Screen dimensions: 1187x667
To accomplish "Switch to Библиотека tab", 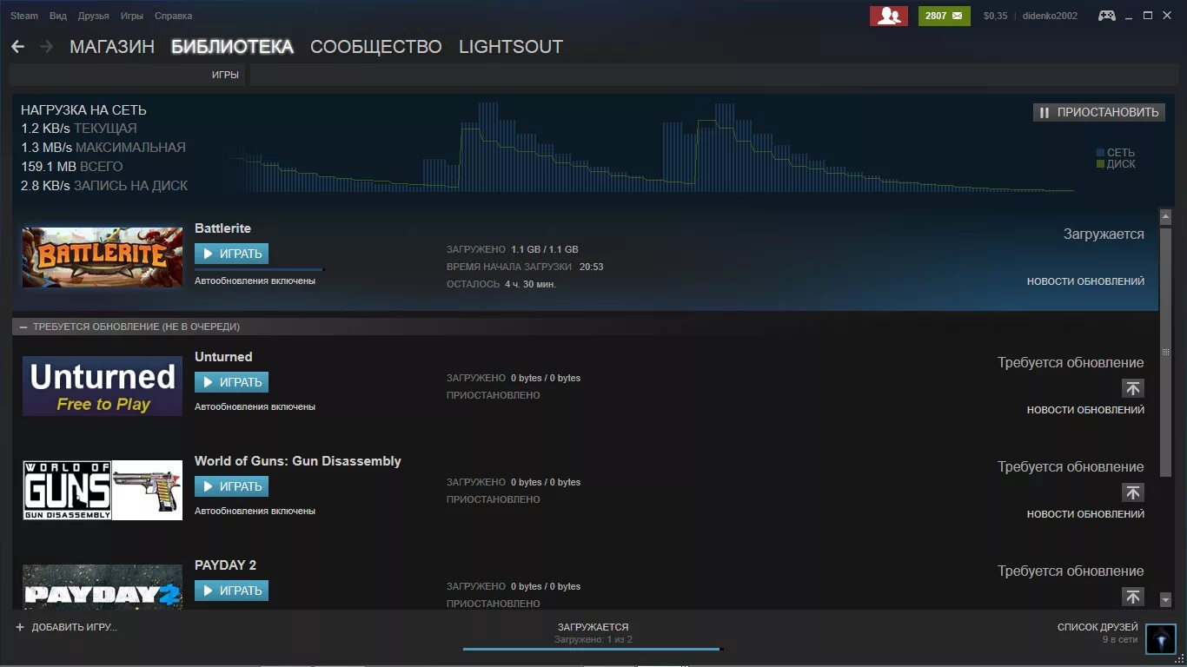I will [232, 47].
